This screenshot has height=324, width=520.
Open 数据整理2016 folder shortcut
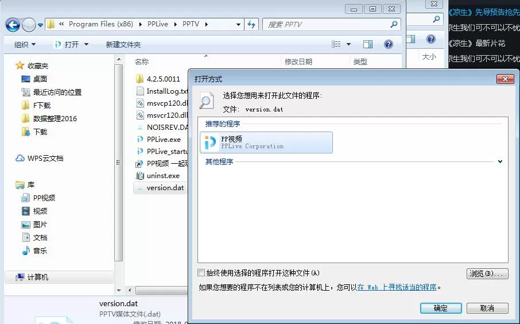pyautogui.click(x=49, y=118)
